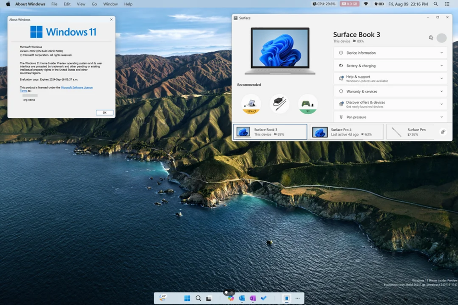Click the 8.0 GB memory indicator
The width and height of the screenshot is (458, 305).
click(x=349, y=4)
